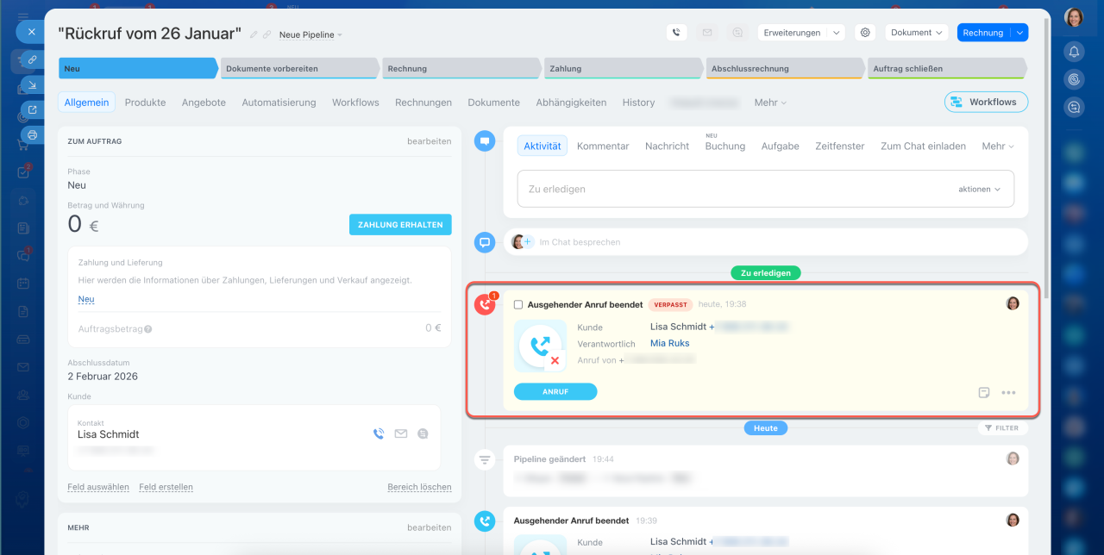Check the missed outgoing call checkbox
The image size is (1104, 555).
(x=518, y=304)
